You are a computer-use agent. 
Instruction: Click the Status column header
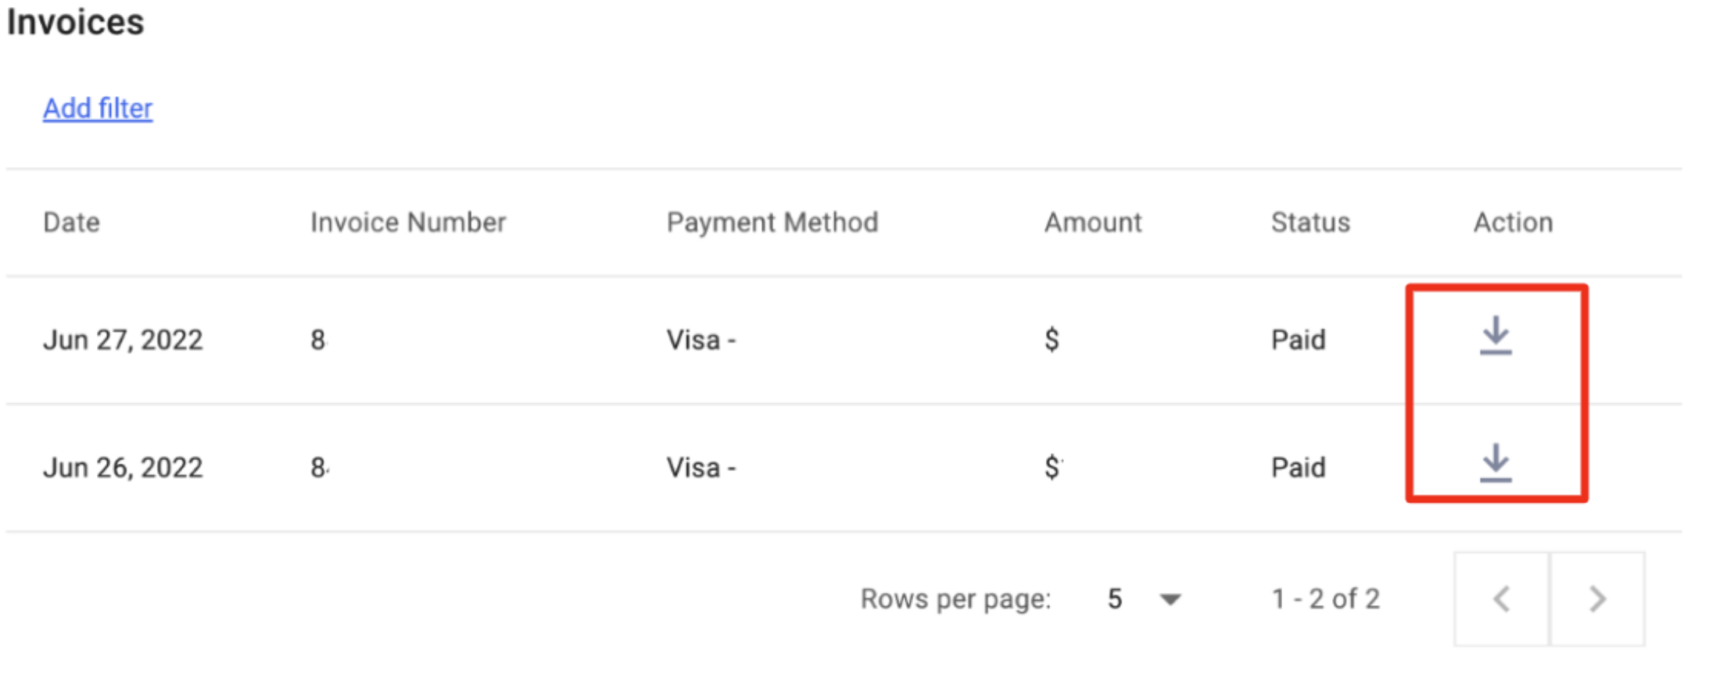(x=1310, y=223)
